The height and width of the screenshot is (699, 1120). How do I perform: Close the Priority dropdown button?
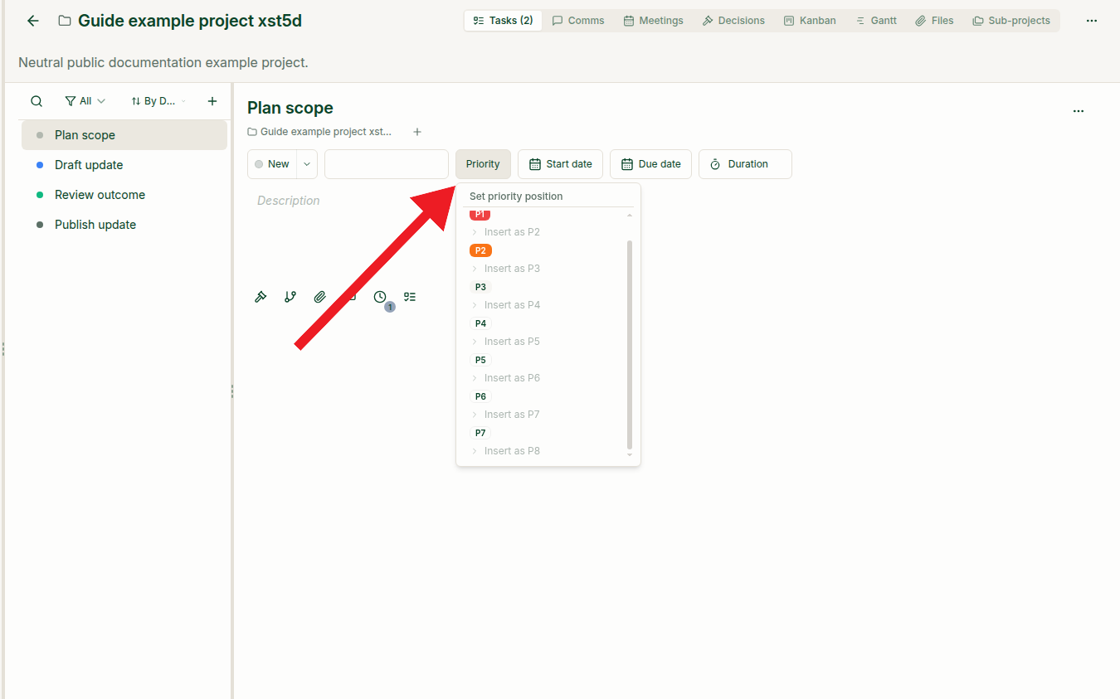click(483, 164)
